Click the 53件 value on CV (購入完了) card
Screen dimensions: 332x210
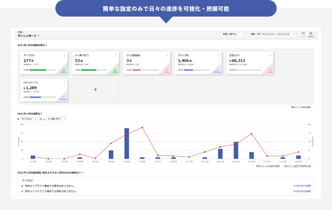(x=79, y=61)
